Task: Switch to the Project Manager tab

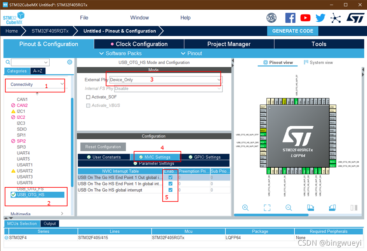Action: click(229, 44)
